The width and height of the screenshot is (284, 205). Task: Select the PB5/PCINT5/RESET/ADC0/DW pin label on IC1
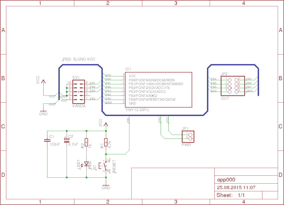(152, 100)
